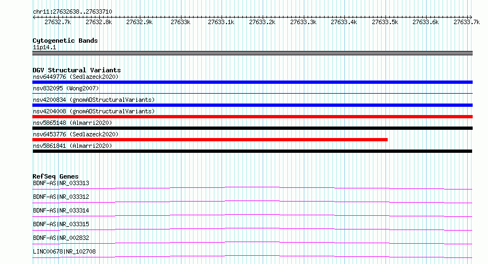The height and width of the screenshot is (264, 488).
Task: Click the magenta line of BDNF-AS|NR_002832
Action: (x=252, y=243)
